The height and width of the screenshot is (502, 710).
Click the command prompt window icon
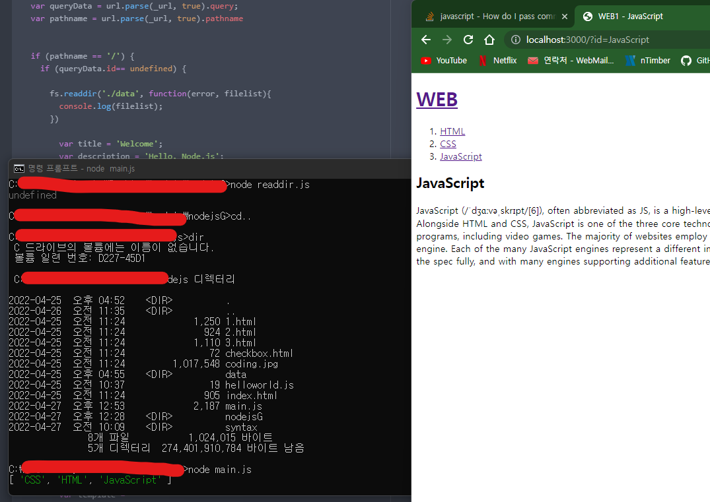(19, 169)
